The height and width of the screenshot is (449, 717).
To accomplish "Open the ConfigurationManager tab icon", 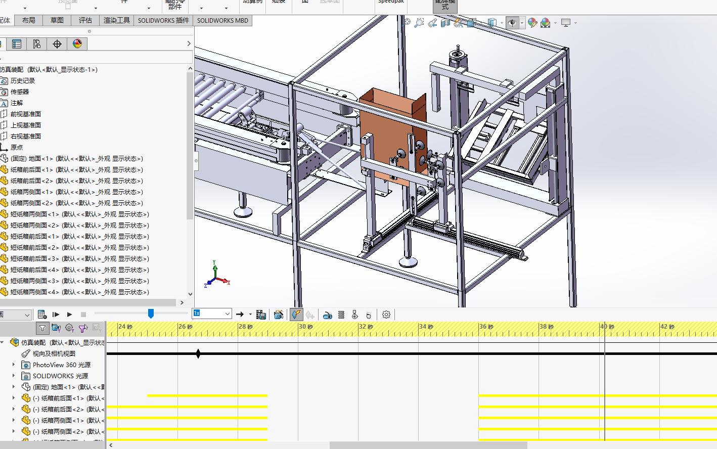I will 37,44.
